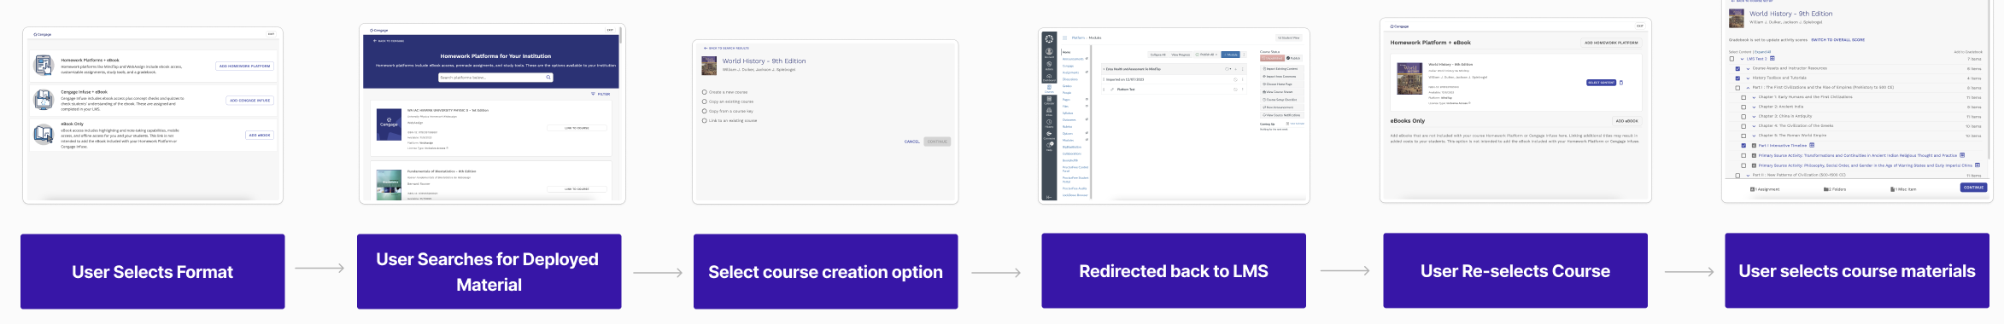This screenshot has height=324, width=2004.
Task: Click the Fundamentals of Biostatistics cover thumbnail
Action: (x=389, y=184)
